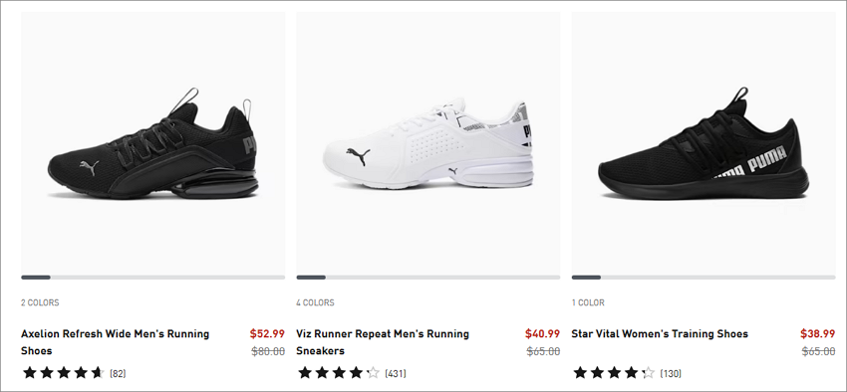847x392 pixels.
Task: Click the Star Vital star rating icons
Action: pyautogui.click(x=614, y=372)
